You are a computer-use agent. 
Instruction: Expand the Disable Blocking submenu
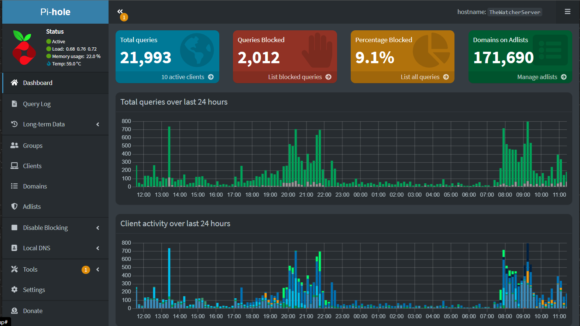pyautogui.click(x=98, y=228)
